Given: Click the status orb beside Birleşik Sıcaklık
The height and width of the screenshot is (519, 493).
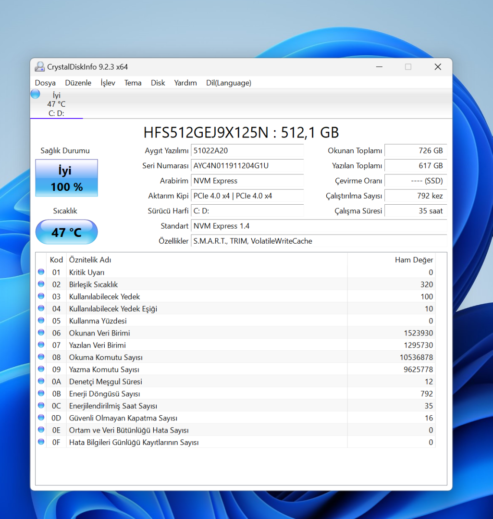Looking at the screenshot, I should 41,284.
